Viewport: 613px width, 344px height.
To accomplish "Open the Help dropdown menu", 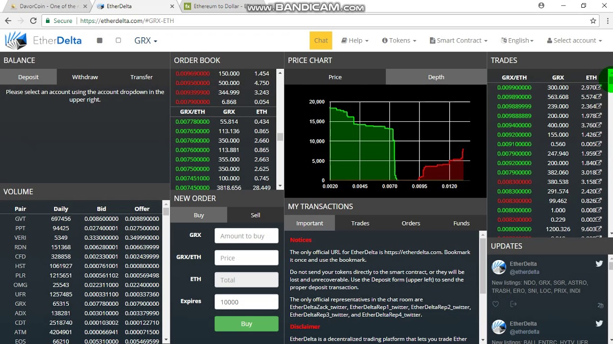I will pos(355,41).
